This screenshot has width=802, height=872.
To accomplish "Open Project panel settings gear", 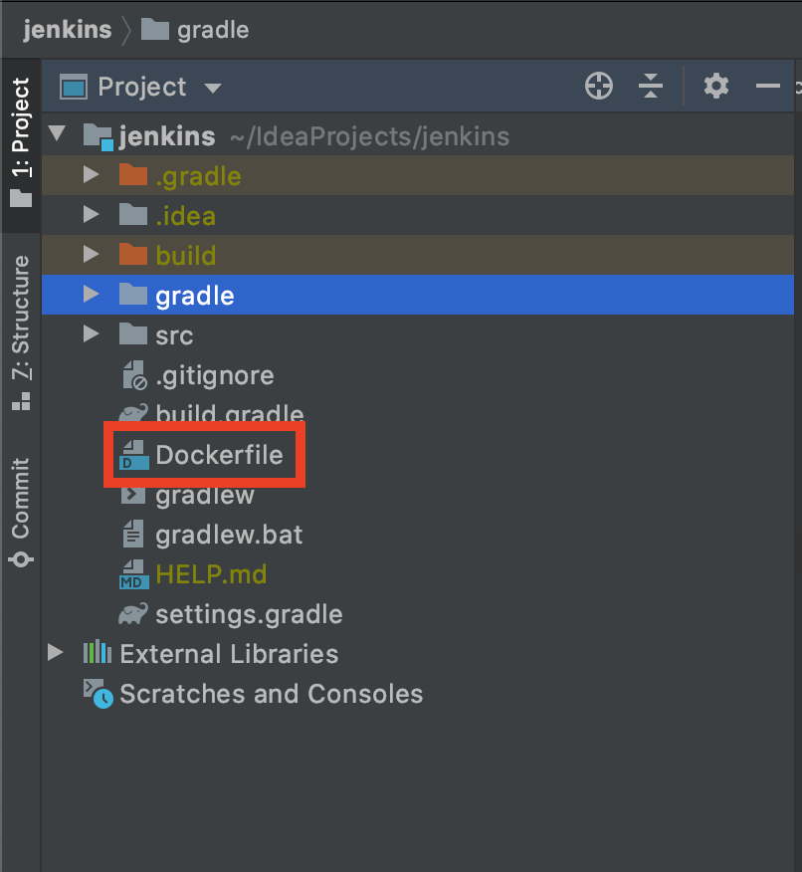I will (715, 87).
